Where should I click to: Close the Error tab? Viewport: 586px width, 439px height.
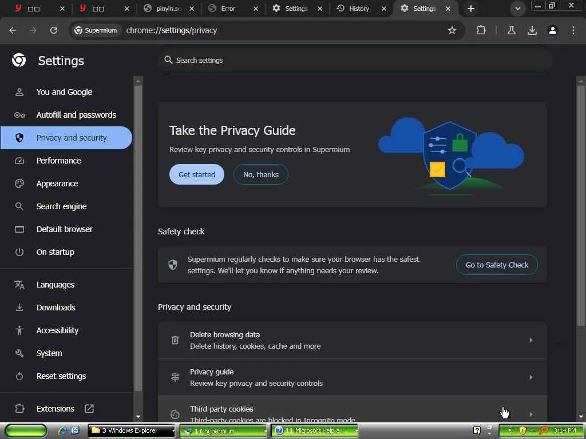[x=256, y=9]
